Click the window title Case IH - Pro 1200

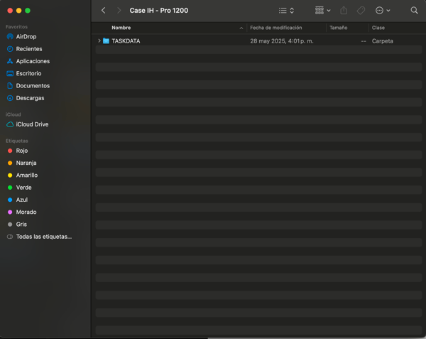158,11
